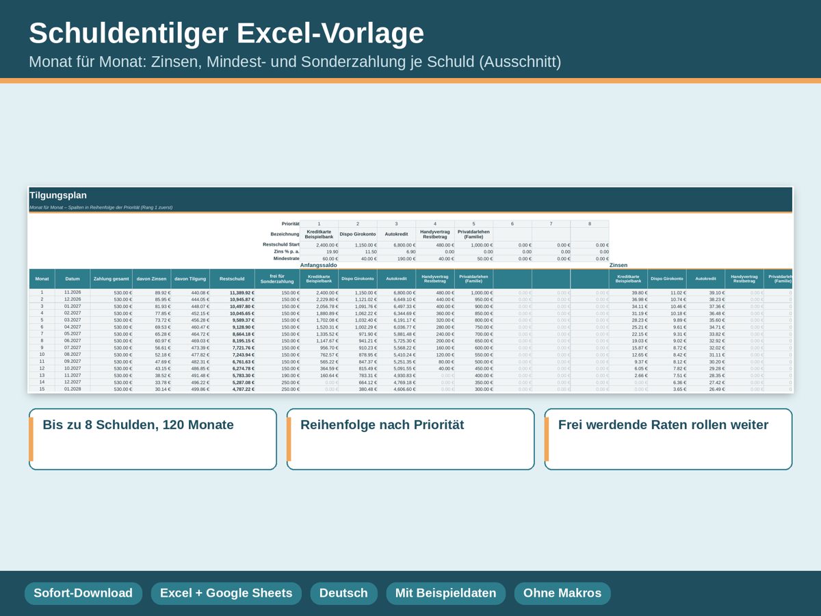Select the "Zinsen" section heading above the table
This screenshot has height=616, width=821.
618,265
